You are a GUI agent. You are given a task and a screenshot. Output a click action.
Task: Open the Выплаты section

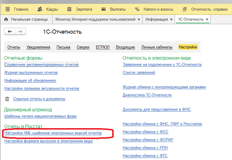coord(118,9)
